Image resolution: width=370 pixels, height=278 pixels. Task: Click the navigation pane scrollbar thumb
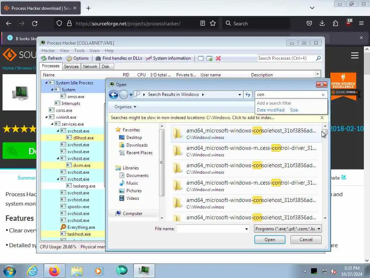point(162,163)
